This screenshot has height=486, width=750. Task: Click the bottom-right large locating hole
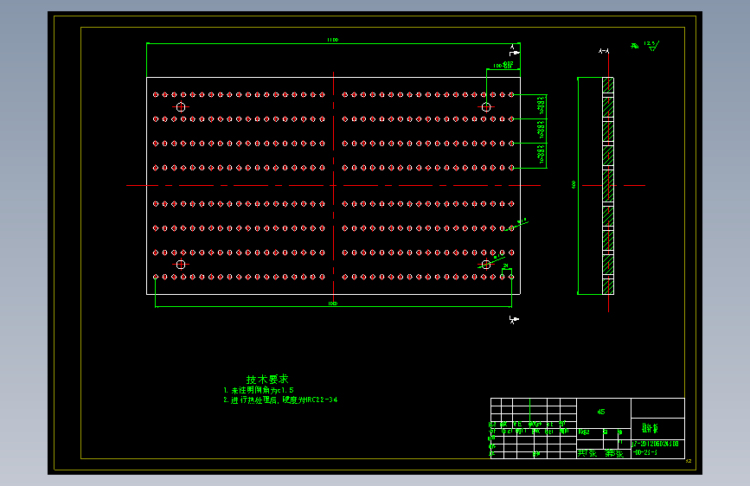coord(486,264)
